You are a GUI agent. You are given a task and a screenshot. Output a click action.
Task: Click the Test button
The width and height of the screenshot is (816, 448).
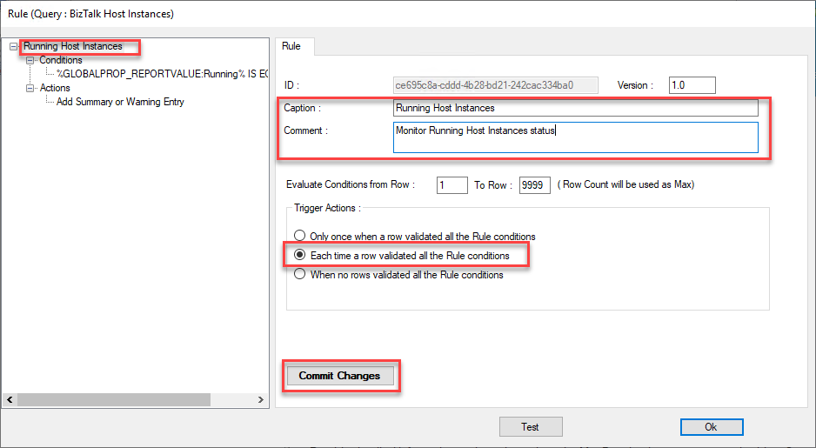pyautogui.click(x=530, y=426)
